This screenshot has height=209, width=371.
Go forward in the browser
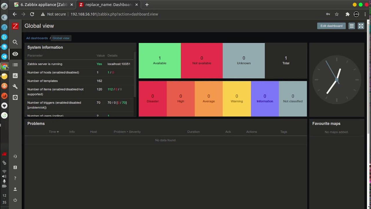[x=23, y=14]
